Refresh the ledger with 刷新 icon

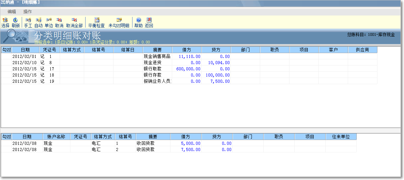(16, 23)
